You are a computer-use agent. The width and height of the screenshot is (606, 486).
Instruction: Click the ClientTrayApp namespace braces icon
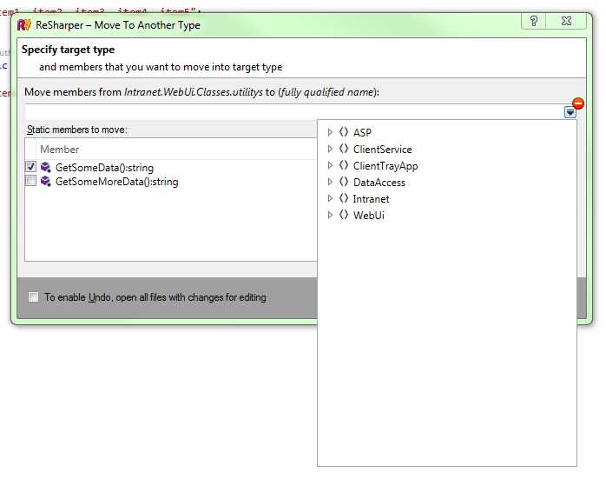click(x=344, y=165)
